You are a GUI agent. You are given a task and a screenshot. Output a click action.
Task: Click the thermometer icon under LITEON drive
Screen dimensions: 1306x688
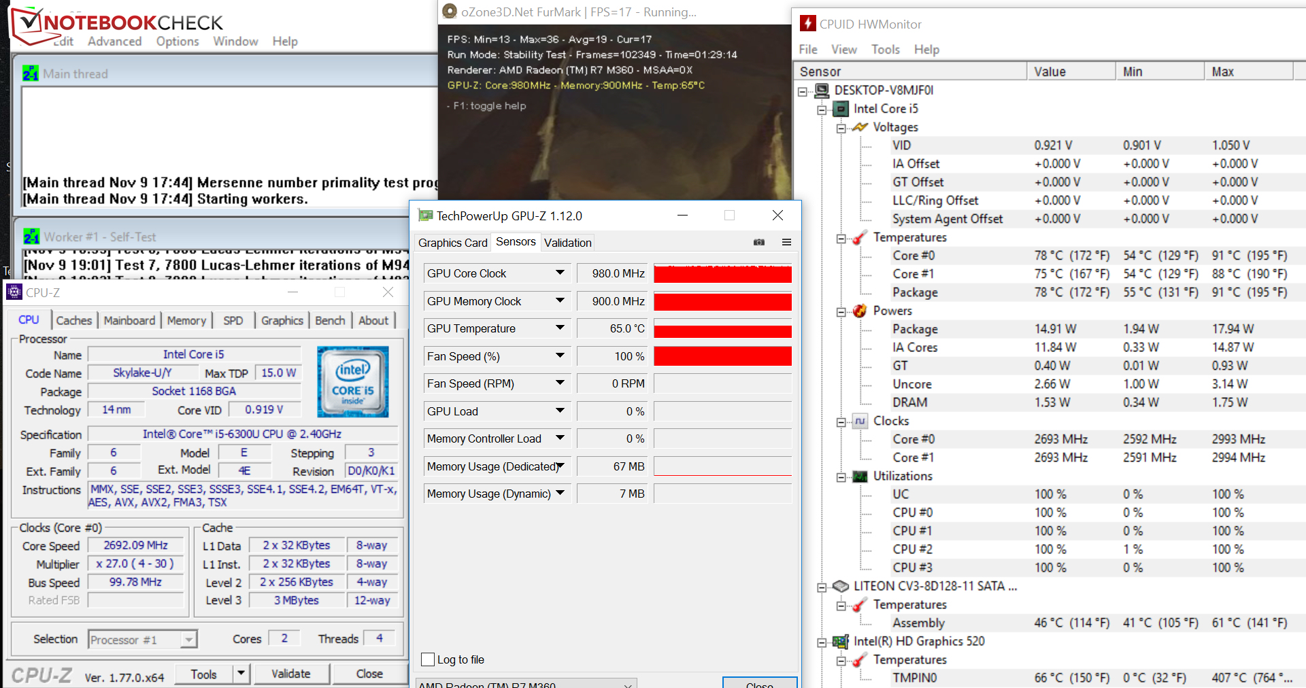click(860, 604)
